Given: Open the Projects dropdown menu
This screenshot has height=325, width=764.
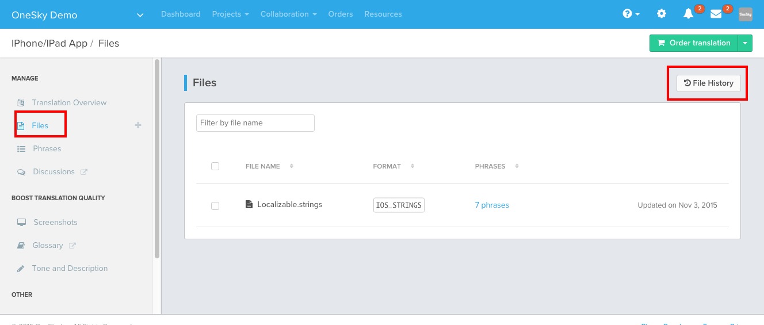Looking at the screenshot, I should (230, 14).
